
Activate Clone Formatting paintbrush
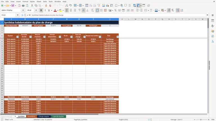point(46,6)
